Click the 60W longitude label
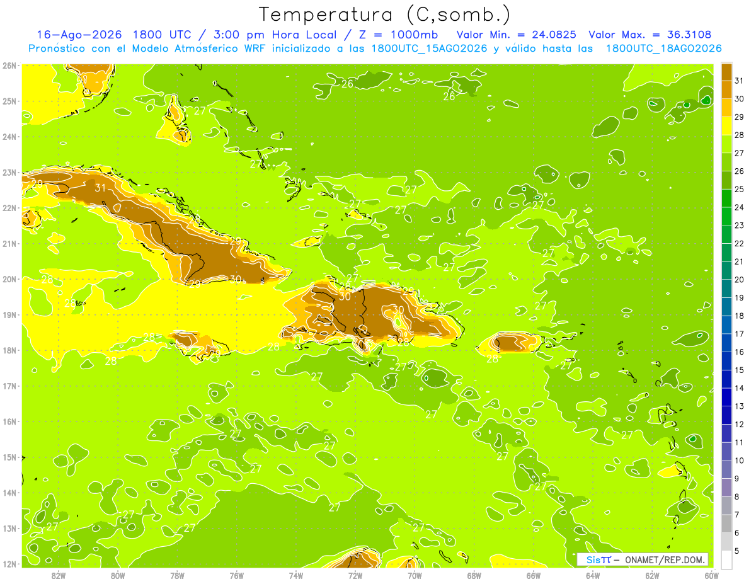 [711, 575]
